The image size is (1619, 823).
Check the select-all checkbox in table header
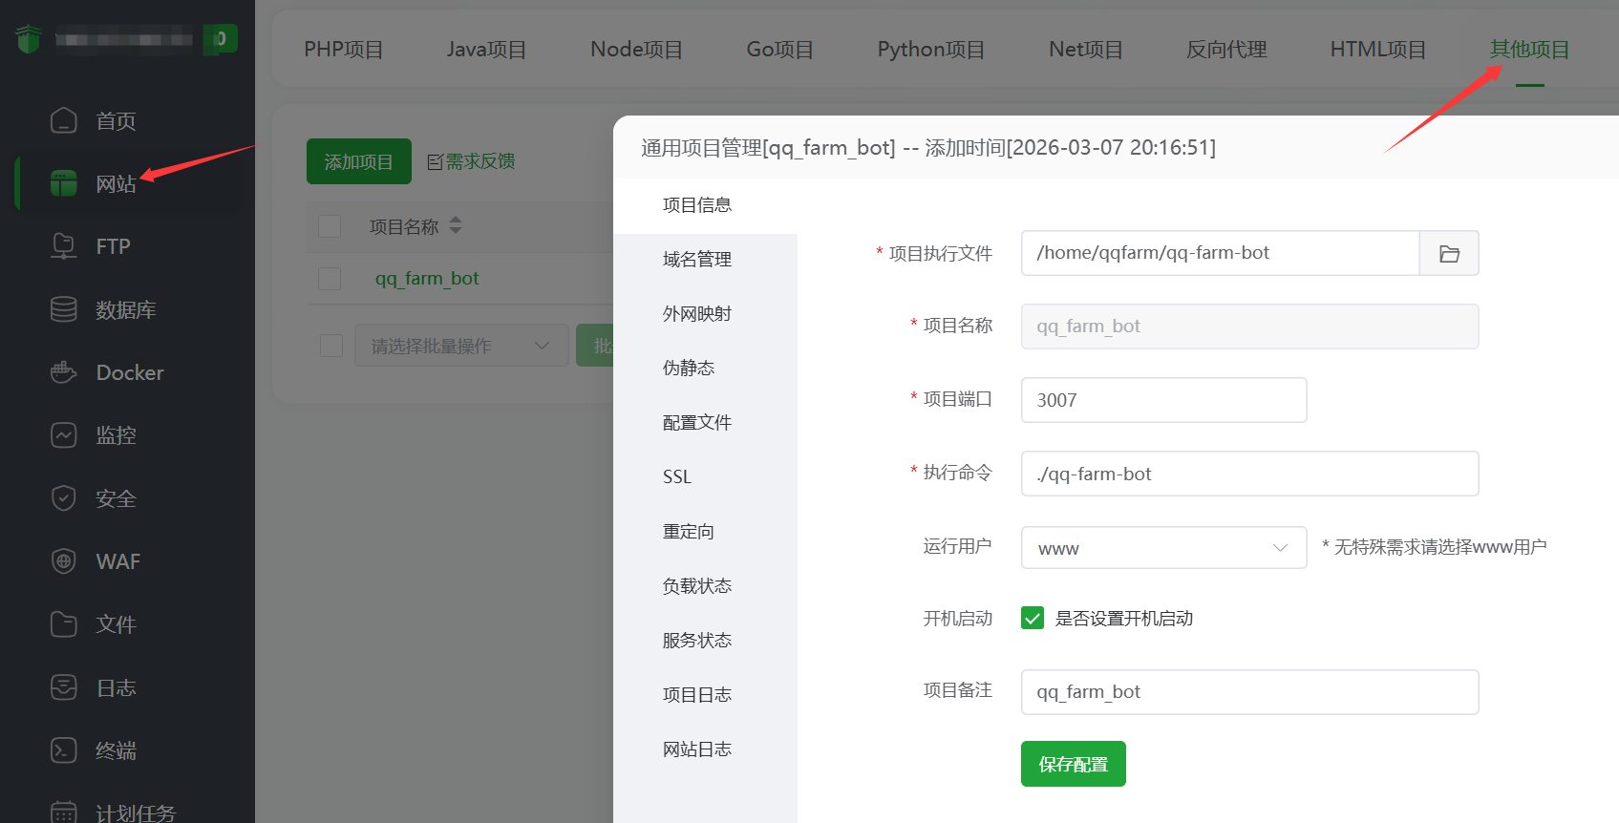pos(330,226)
